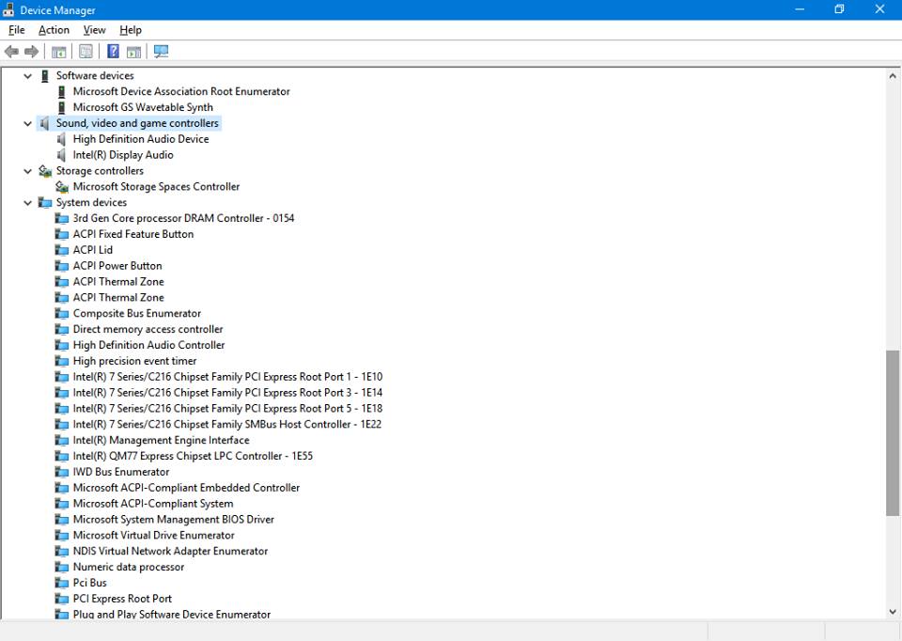This screenshot has height=641, width=902.
Task: Click the Back arrow in the toolbar
Action: pos(11,52)
